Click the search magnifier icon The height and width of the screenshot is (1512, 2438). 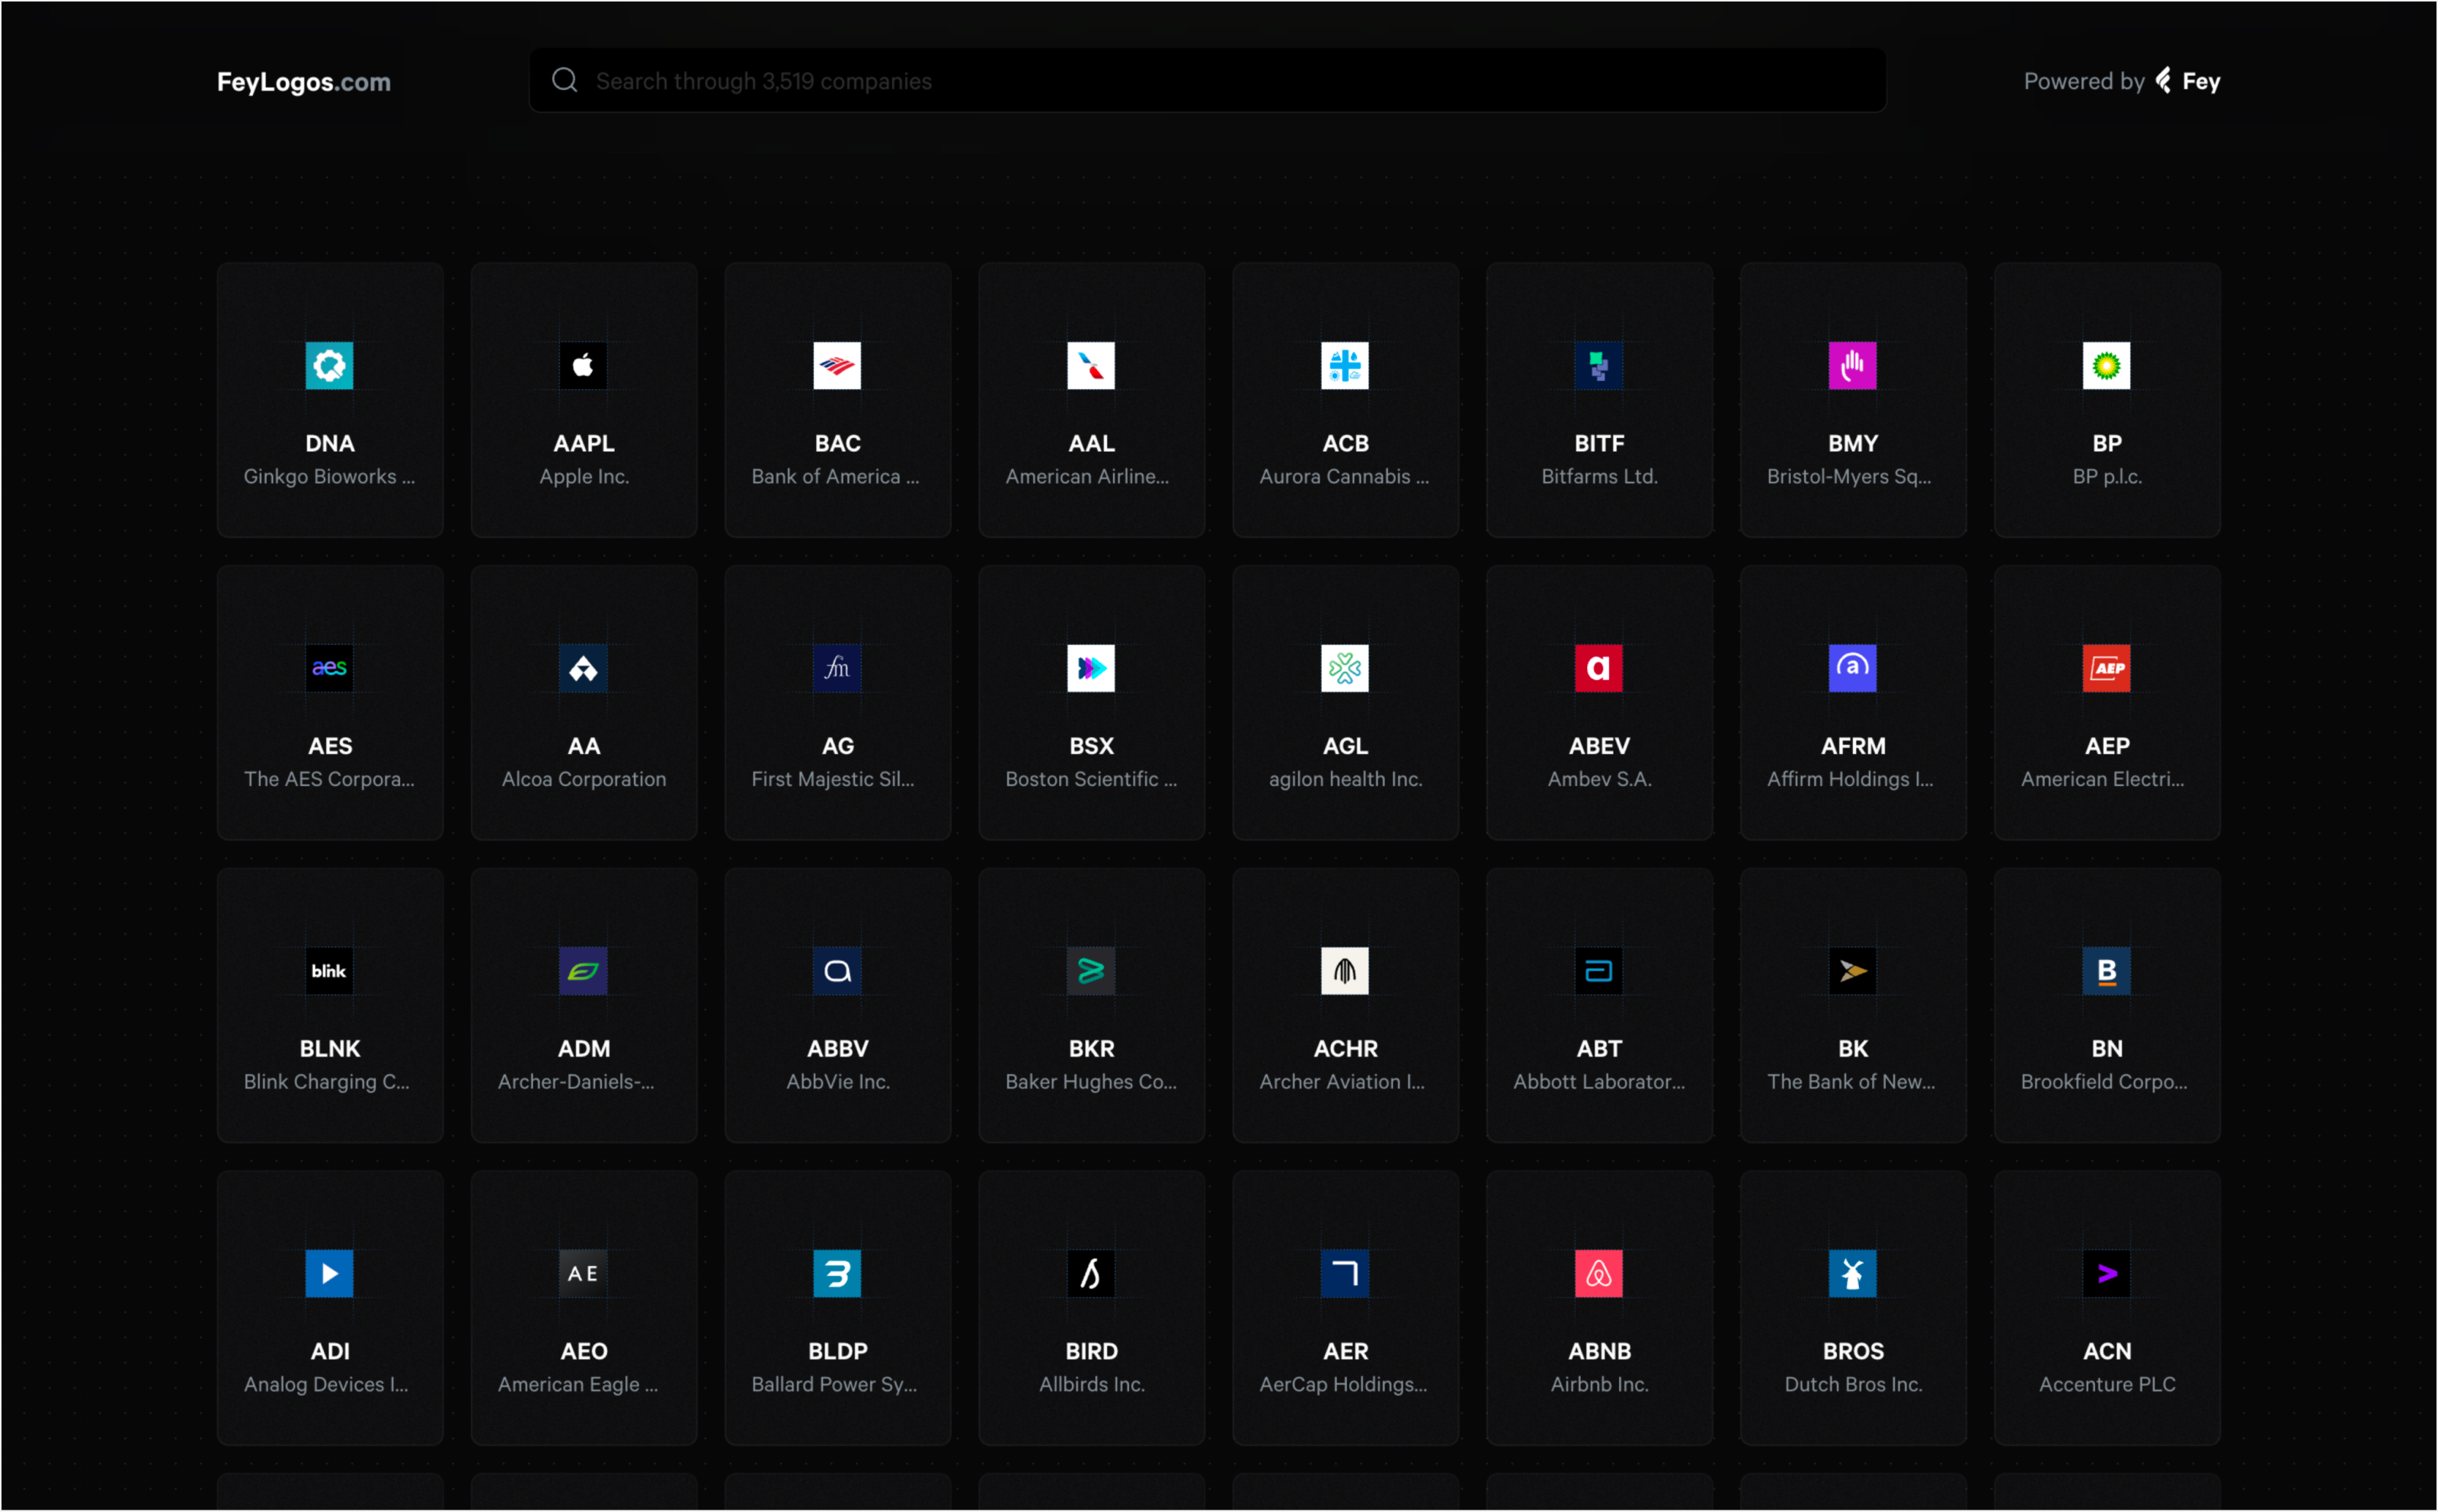(565, 80)
